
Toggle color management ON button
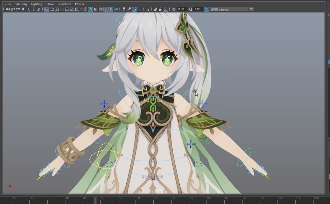pyautogui.click(x=207, y=9)
